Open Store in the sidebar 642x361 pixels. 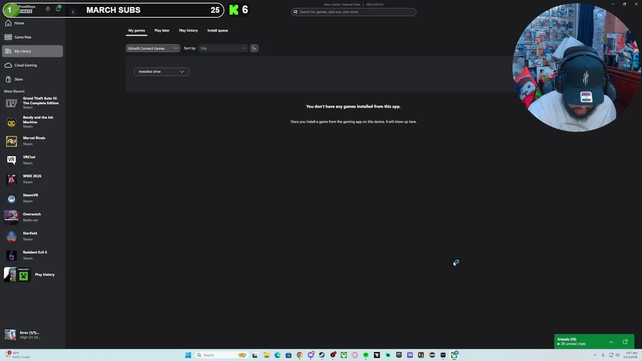click(x=32, y=79)
